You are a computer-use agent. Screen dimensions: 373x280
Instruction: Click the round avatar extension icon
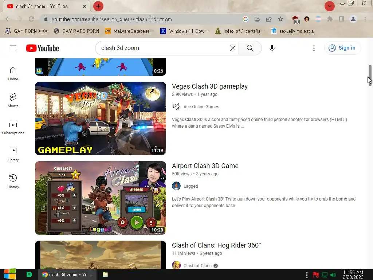point(307,19)
